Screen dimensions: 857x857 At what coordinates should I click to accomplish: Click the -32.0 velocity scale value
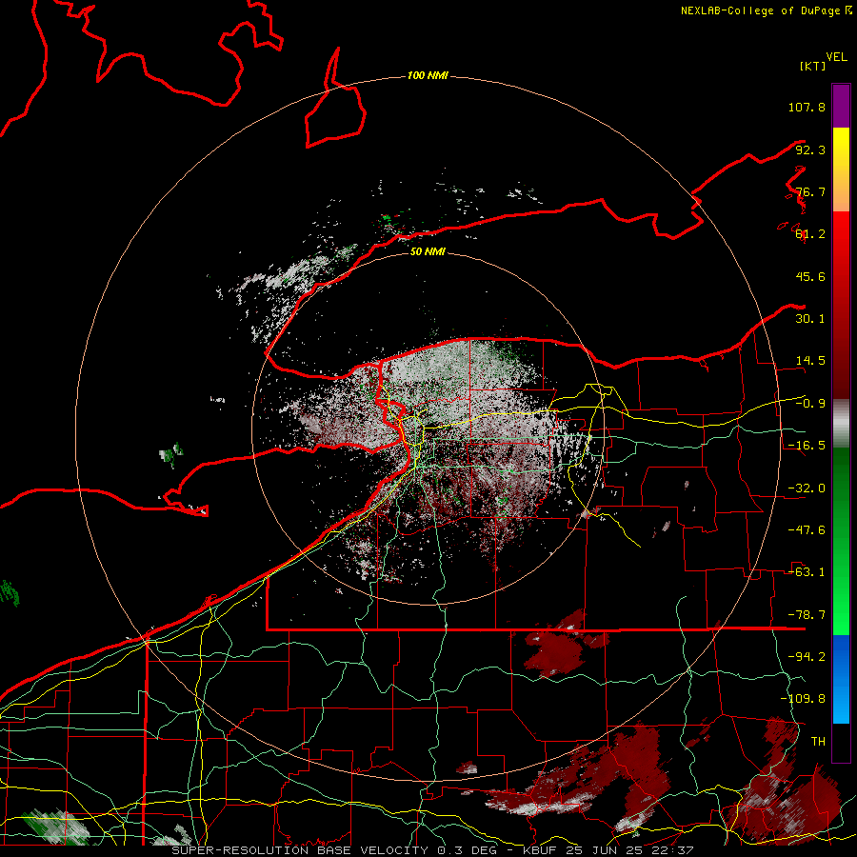[x=807, y=488]
